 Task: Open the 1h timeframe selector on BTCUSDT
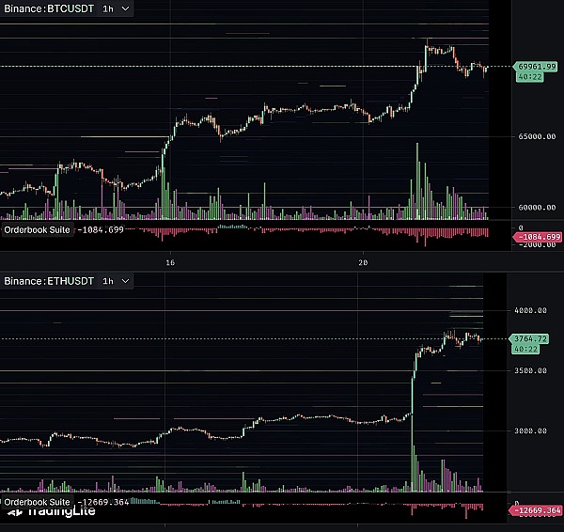[107, 8]
